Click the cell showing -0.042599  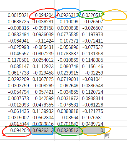pos(42,98)
